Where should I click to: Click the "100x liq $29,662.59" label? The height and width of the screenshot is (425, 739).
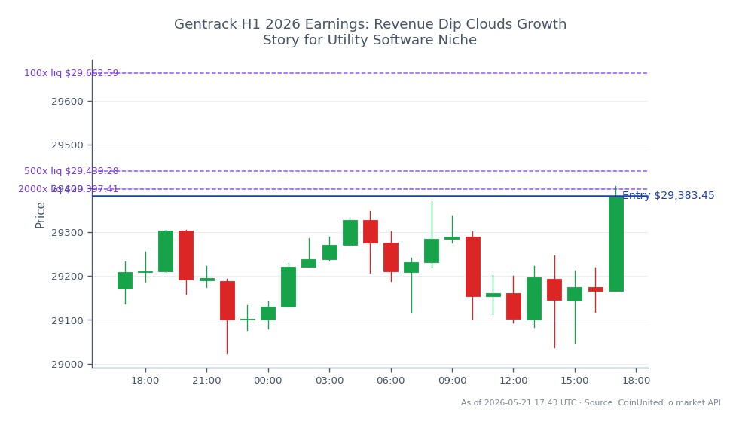[x=71, y=73]
